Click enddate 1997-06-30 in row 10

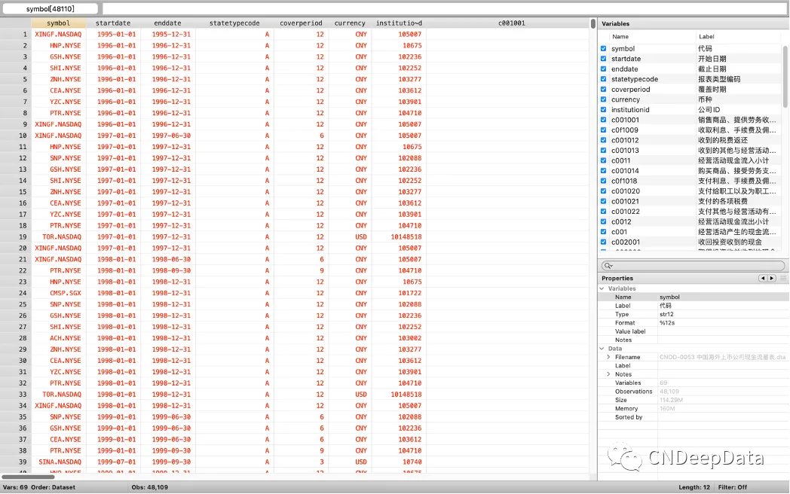click(x=168, y=136)
